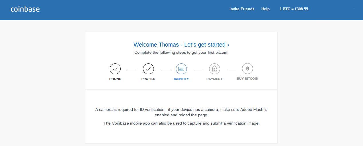Screen dimensions: 363x146
Task: Select the Payment bank building icon
Action: pos(215,69)
